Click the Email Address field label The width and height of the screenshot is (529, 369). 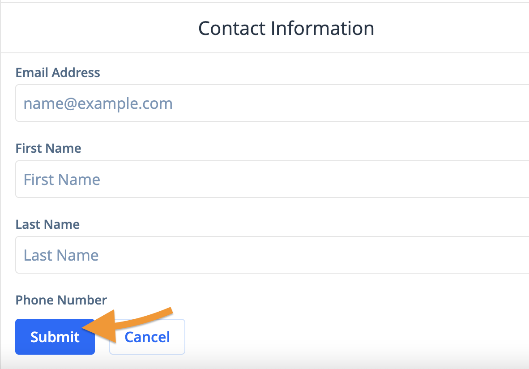[58, 73]
